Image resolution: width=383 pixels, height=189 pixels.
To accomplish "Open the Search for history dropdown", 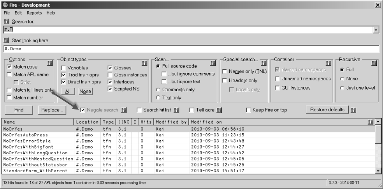I will pyautogui.click(x=376, y=30).
